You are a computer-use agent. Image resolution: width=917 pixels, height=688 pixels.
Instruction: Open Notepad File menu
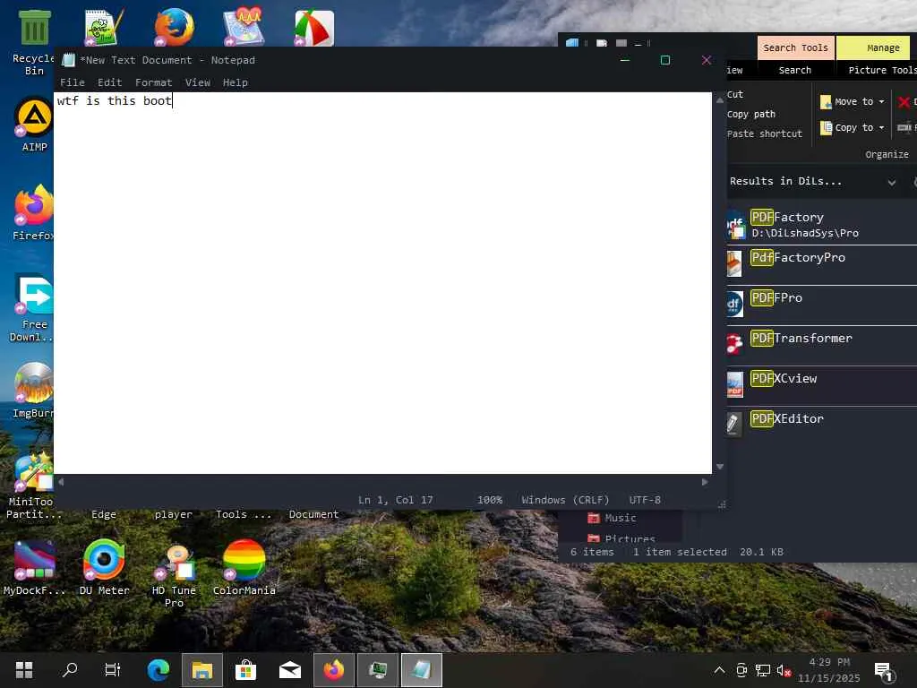72,82
